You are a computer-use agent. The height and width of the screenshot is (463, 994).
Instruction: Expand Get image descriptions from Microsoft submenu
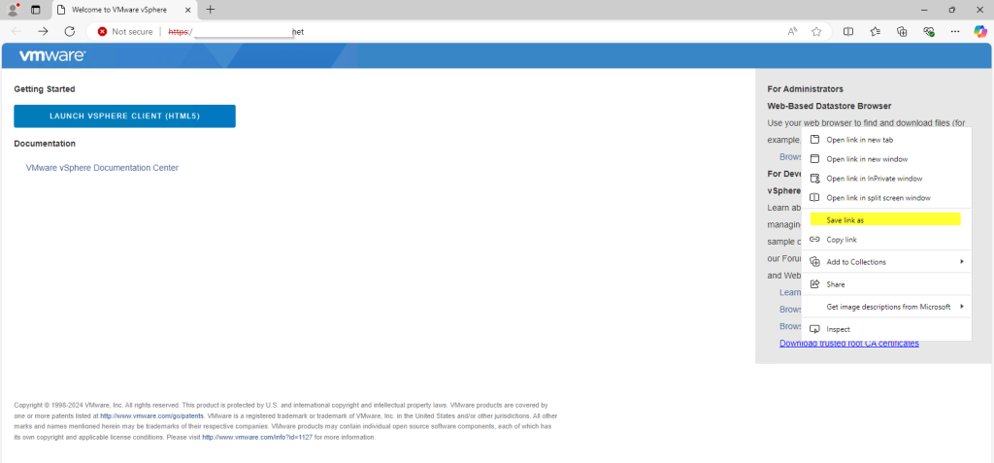tap(887, 307)
